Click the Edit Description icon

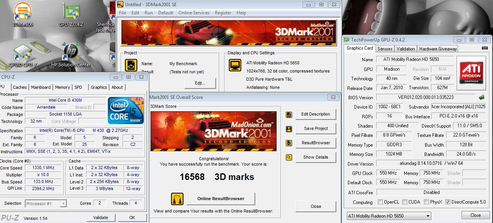coord(289,114)
